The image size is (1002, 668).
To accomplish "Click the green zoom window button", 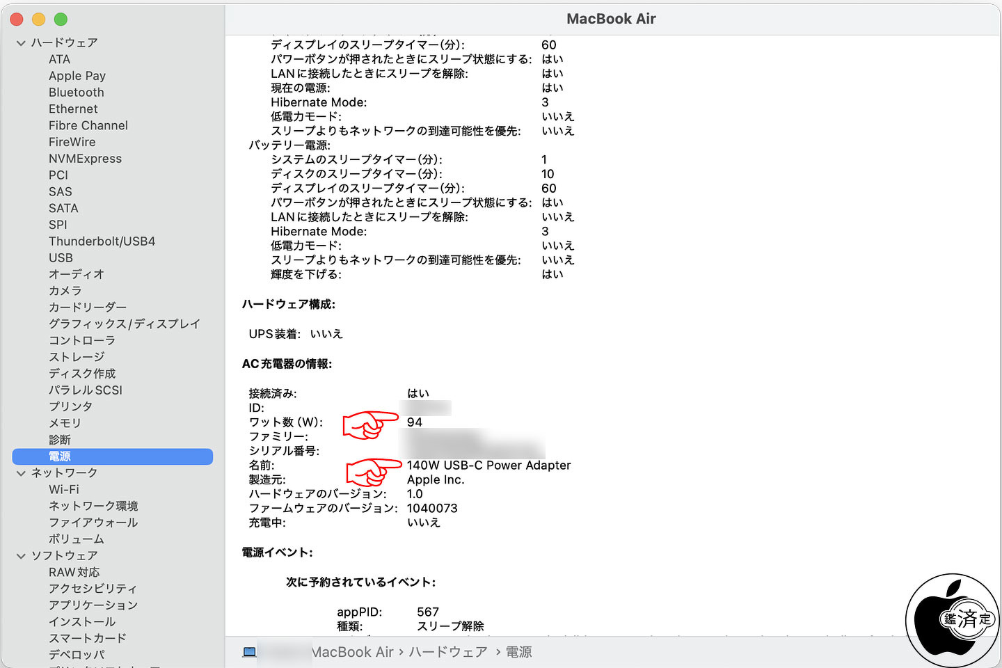I will click(61, 19).
